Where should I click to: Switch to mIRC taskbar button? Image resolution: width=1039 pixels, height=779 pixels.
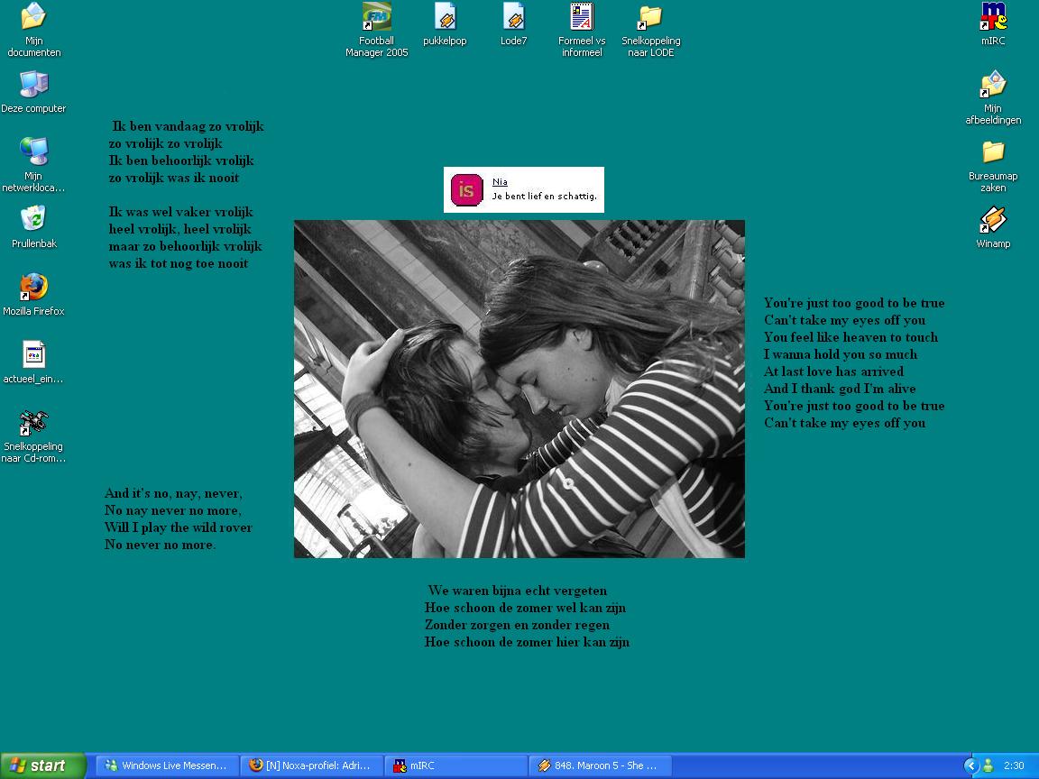(x=455, y=765)
